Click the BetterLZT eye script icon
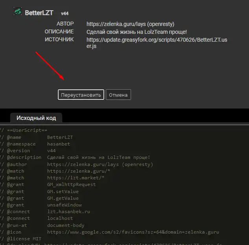Screen dimensions: 249x245 (x=18, y=11)
